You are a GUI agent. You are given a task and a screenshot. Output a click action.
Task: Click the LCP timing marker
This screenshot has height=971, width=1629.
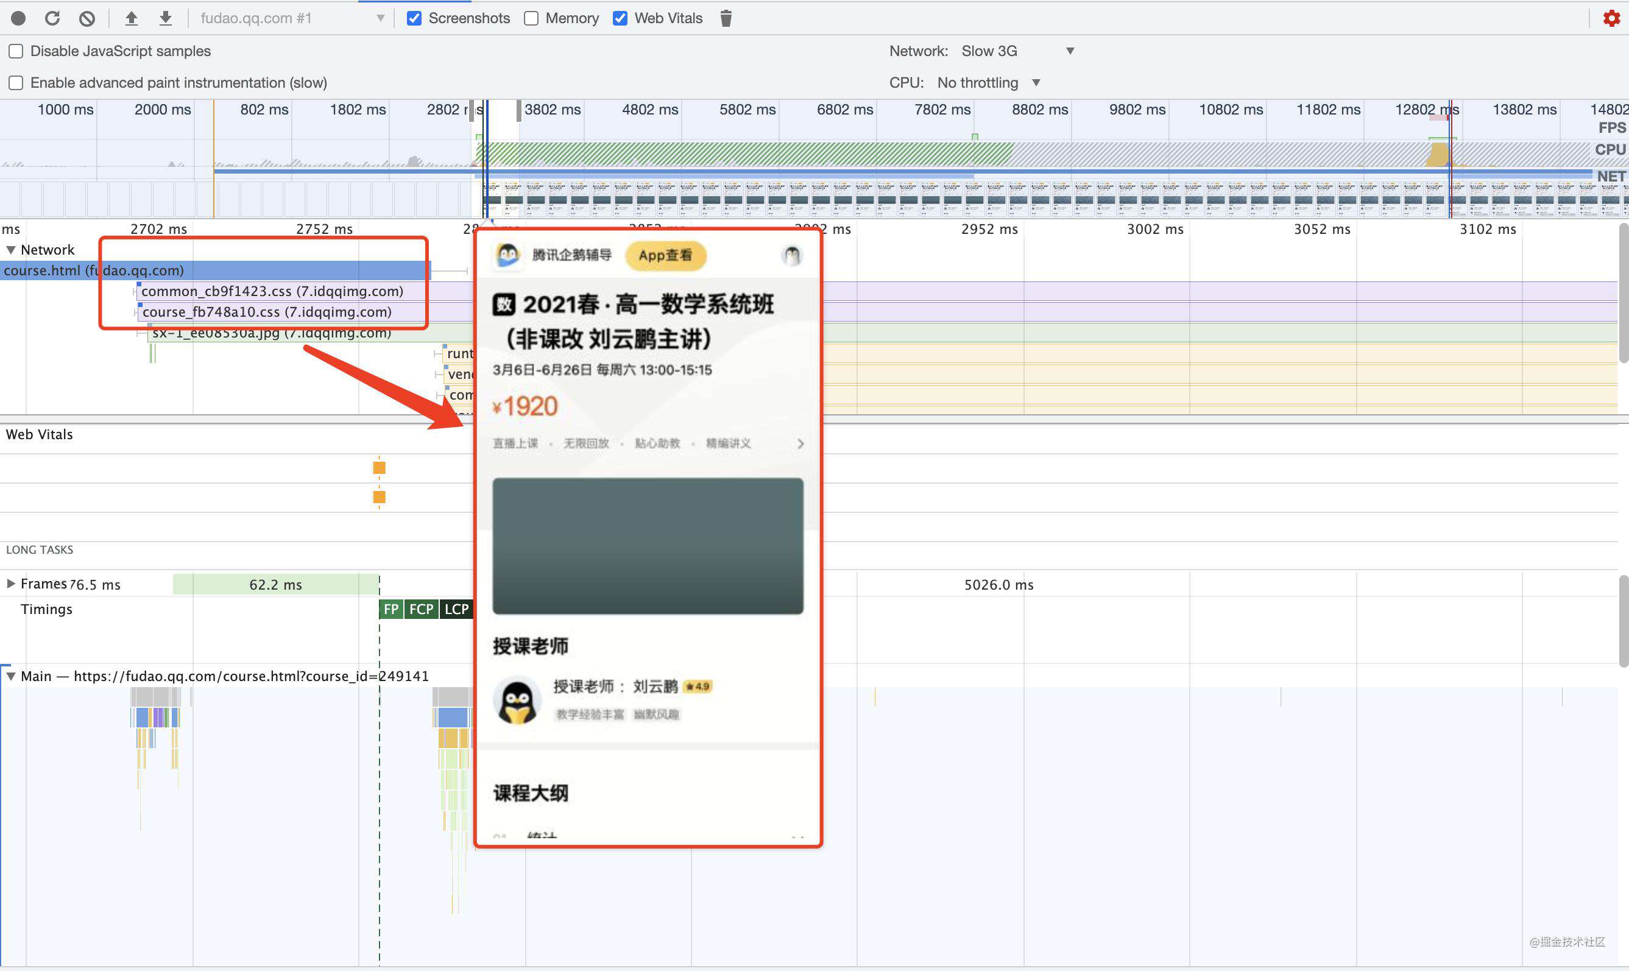(x=457, y=609)
